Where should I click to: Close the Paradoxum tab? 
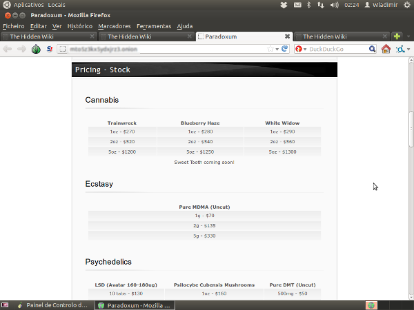287,37
